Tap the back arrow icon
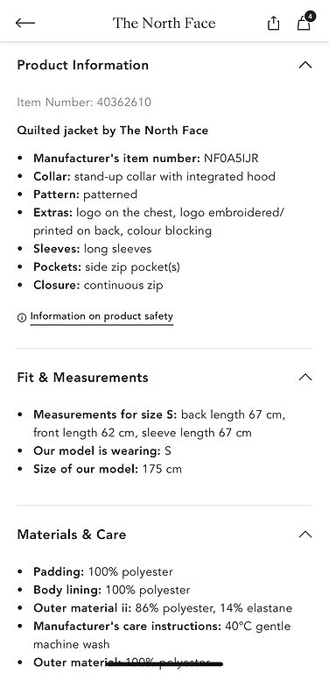This screenshot has width=329, height=673. point(25,23)
